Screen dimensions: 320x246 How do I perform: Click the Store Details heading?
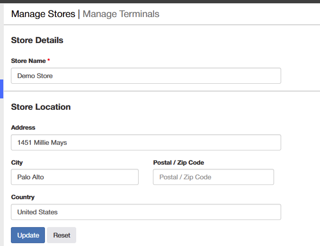(x=37, y=40)
